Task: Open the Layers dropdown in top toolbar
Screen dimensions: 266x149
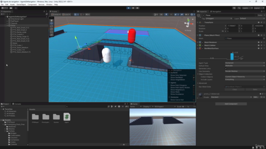Action: [247, 8]
